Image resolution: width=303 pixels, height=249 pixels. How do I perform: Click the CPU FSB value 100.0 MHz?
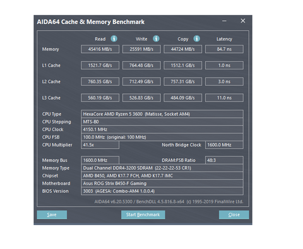[x=162, y=137]
